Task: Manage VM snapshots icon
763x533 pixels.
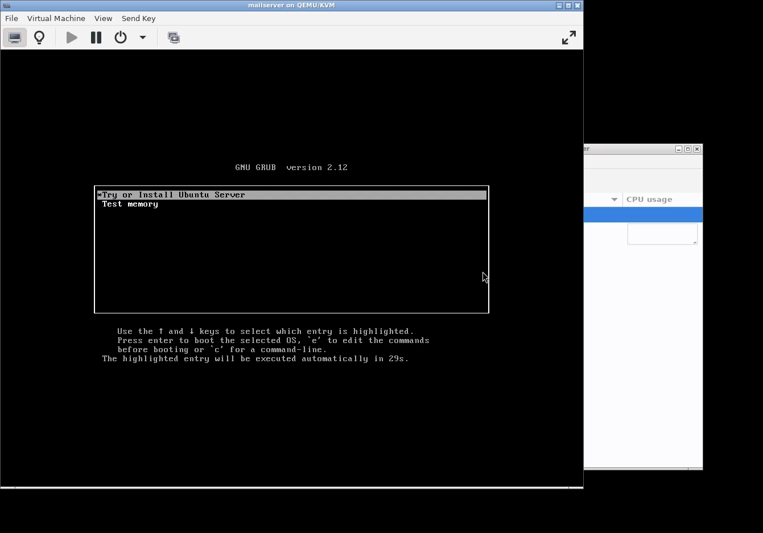Action: [x=174, y=38]
